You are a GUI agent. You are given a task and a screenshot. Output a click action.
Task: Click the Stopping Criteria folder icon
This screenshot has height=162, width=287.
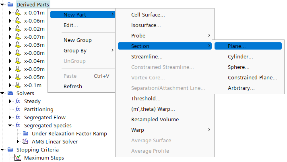click(10, 150)
